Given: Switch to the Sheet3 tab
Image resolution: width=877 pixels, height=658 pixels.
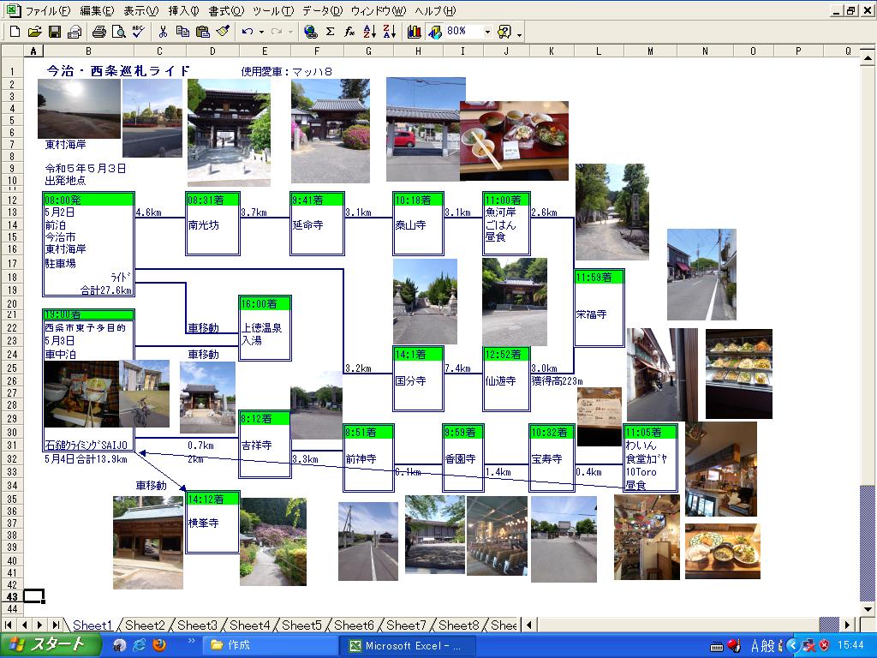Looking at the screenshot, I should click(x=197, y=625).
